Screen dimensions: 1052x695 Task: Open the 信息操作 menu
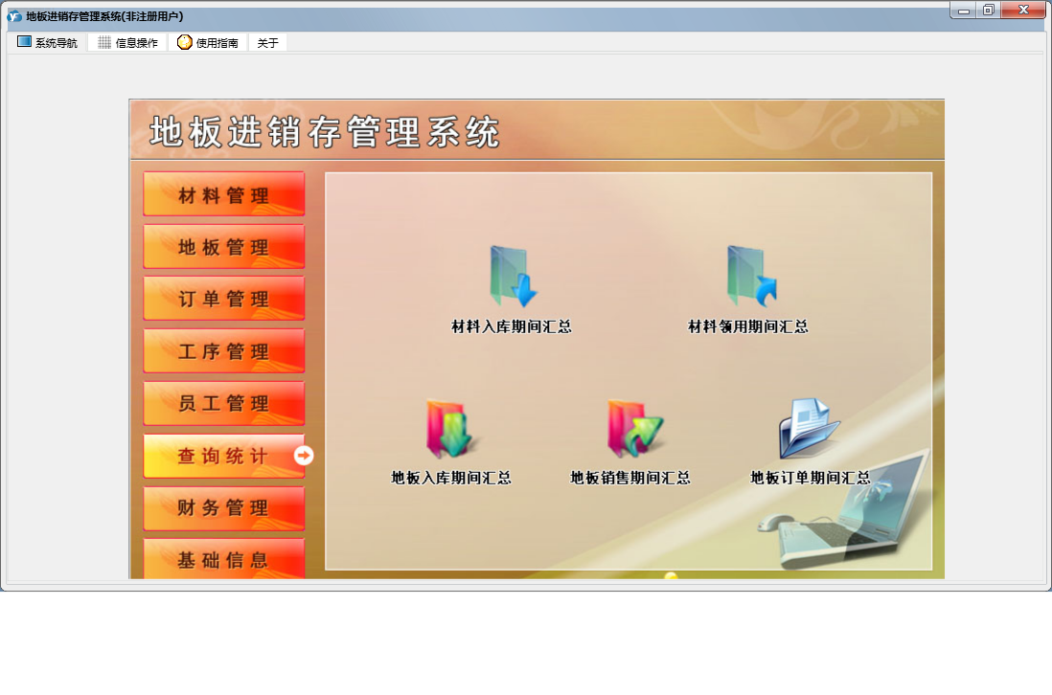coord(128,42)
